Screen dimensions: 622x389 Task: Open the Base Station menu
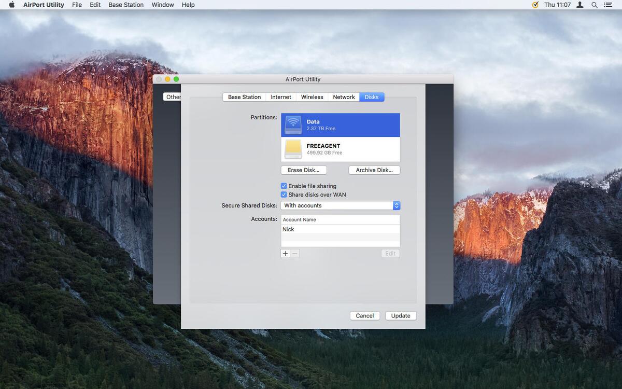pos(126,5)
